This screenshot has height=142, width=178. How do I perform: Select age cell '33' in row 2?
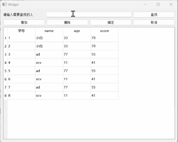(77, 46)
